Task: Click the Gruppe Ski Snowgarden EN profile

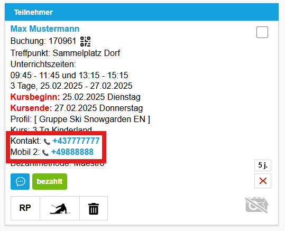Action: (x=92, y=119)
